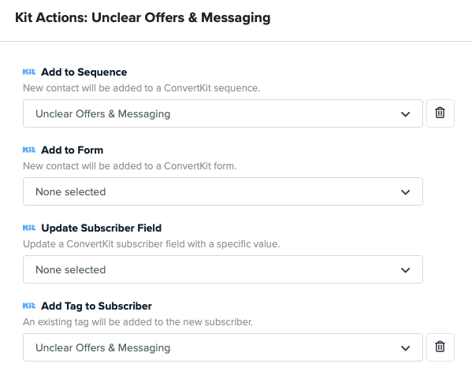Viewport: 472px width, 371px height.
Task: Click the Kit Actions panel title
Action: tap(143, 17)
